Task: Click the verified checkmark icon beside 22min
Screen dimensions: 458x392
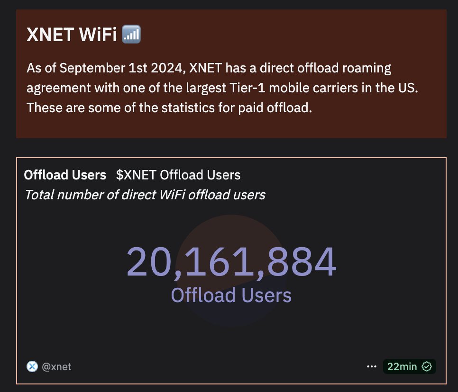Action: coord(427,366)
